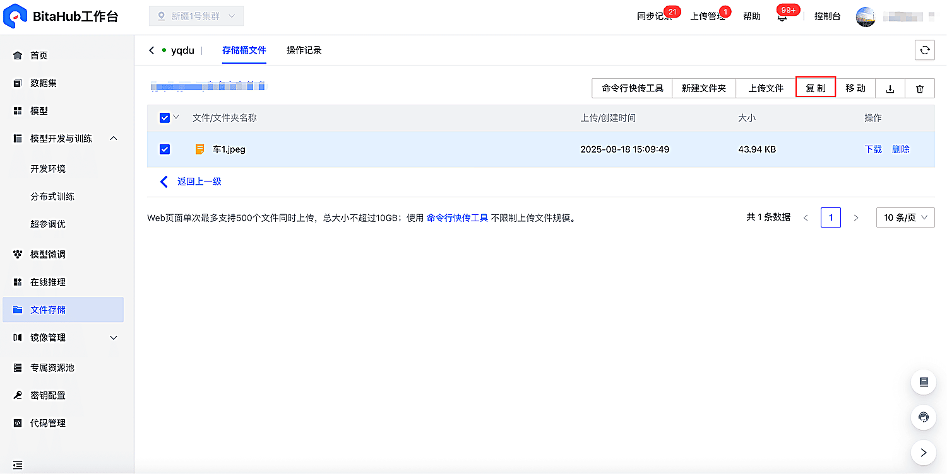947x474 pixels.
Task: Click the 命令行快传工具 link in footer note
Action: click(x=457, y=218)
